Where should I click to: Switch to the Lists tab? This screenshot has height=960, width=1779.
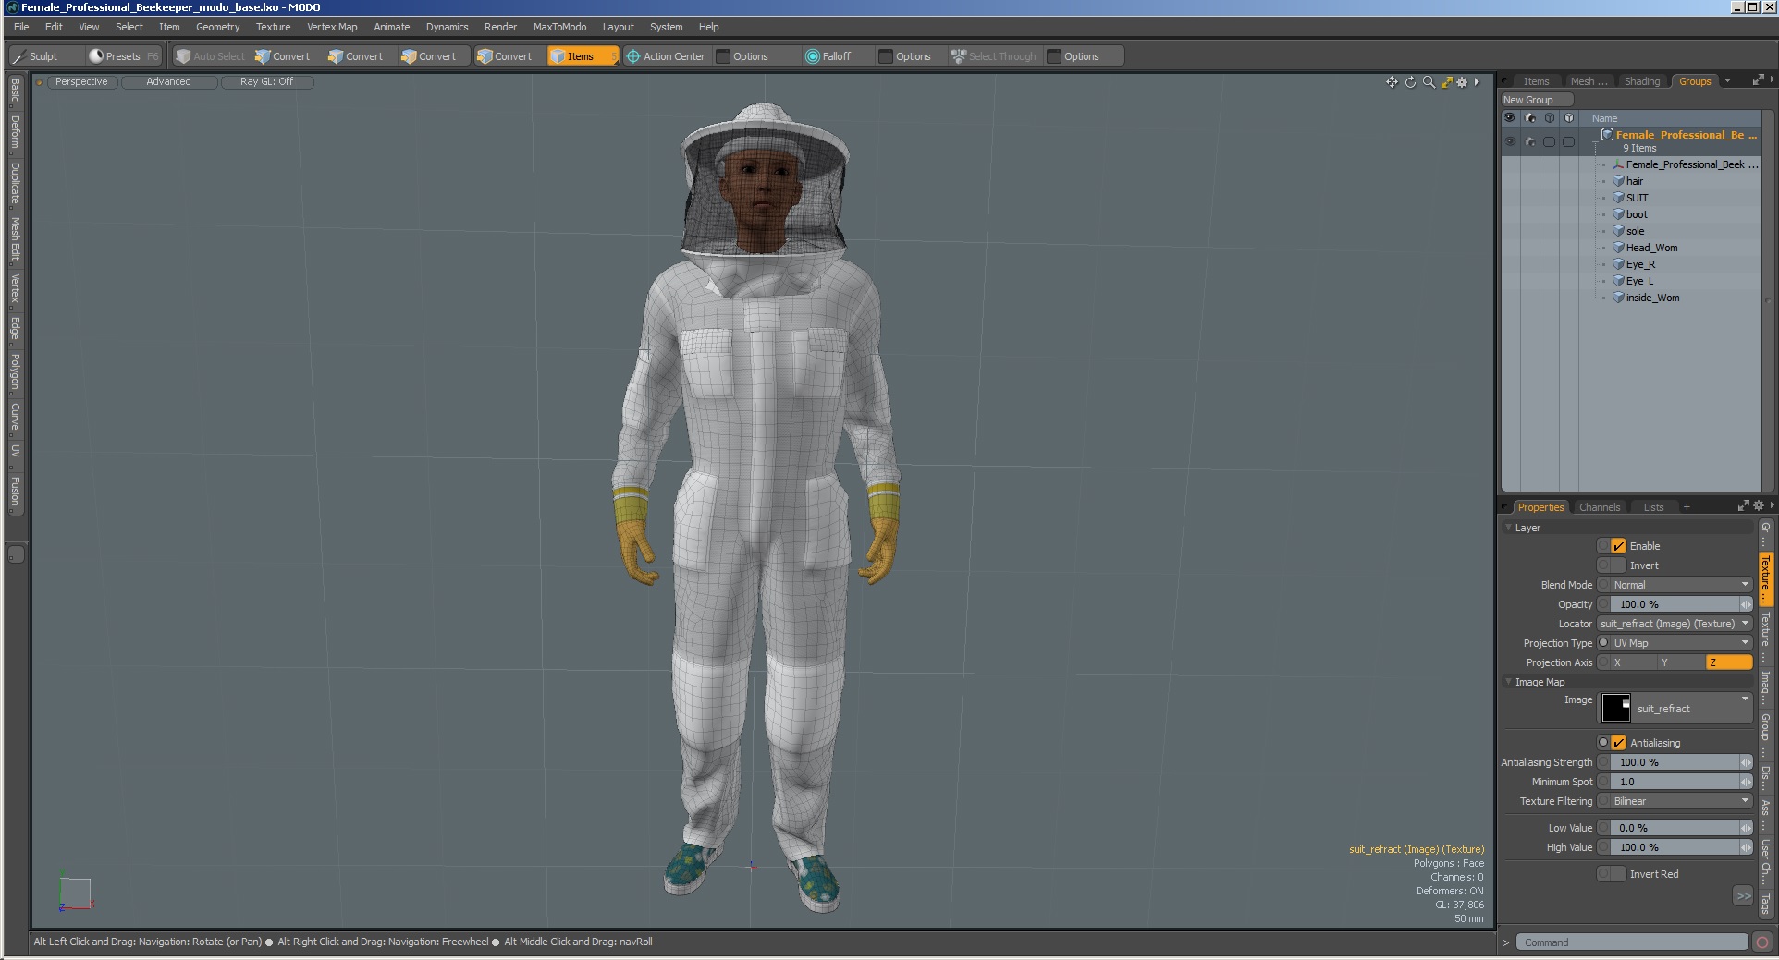point(1653,507)
